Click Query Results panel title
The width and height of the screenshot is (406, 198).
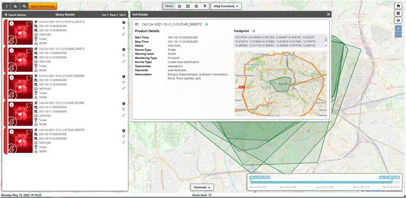pyautogui.click(x=65, y=15)
